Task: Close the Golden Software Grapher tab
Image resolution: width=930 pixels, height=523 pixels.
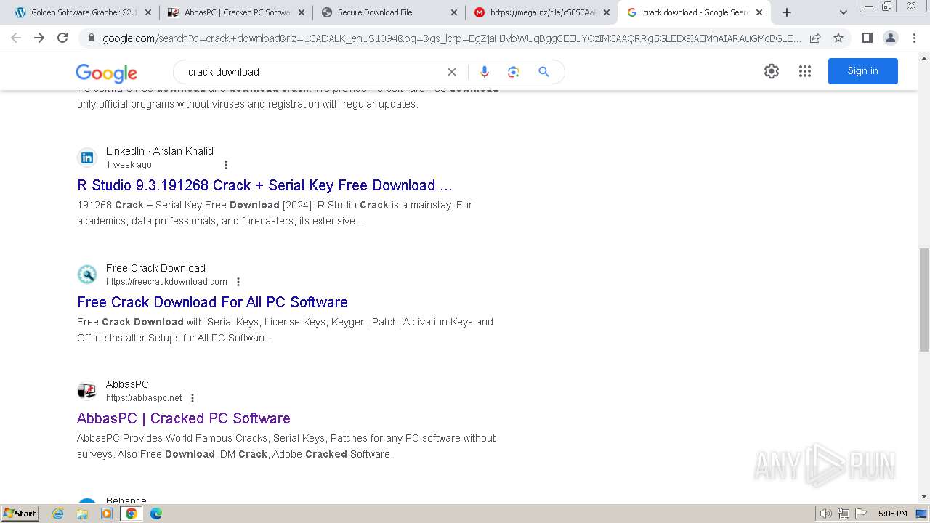Action: (x=149, y=12)
